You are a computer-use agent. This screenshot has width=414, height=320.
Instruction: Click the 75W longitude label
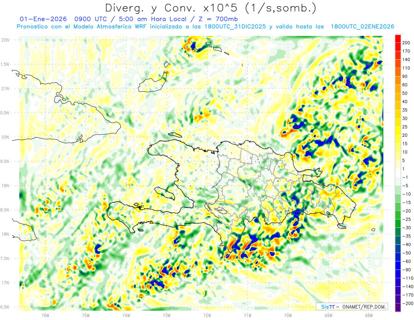click(86, 315)
